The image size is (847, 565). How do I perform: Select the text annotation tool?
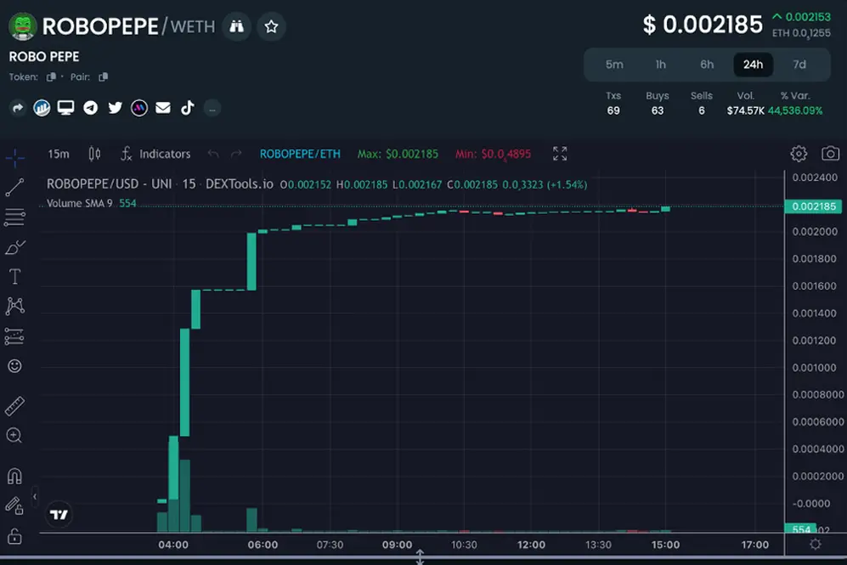[14, 277]
